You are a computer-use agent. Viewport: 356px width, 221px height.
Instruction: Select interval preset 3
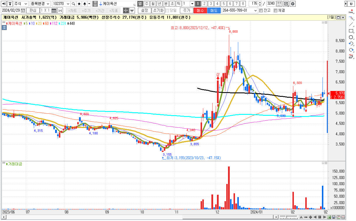click(211, 4)
